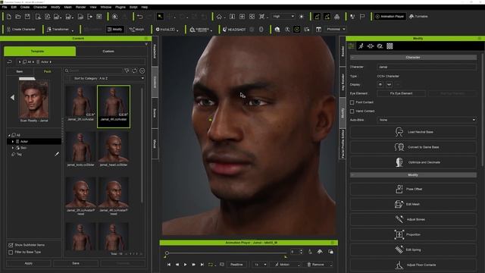Screen dimensions: 485x273
Task: Toggle the loop playback button
Action: click(211, 265)
